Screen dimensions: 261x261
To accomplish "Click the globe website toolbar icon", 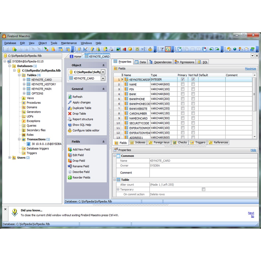I will click(235, 49).
